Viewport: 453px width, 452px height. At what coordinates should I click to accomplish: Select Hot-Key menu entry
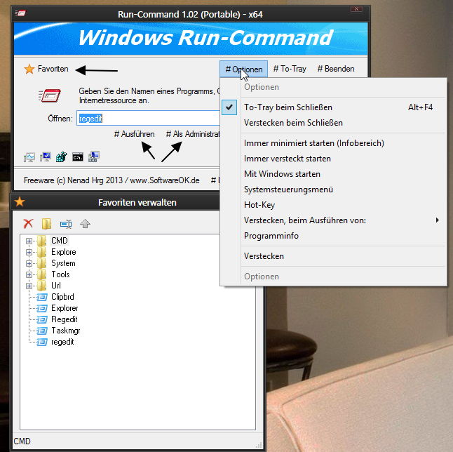point(333,205)
